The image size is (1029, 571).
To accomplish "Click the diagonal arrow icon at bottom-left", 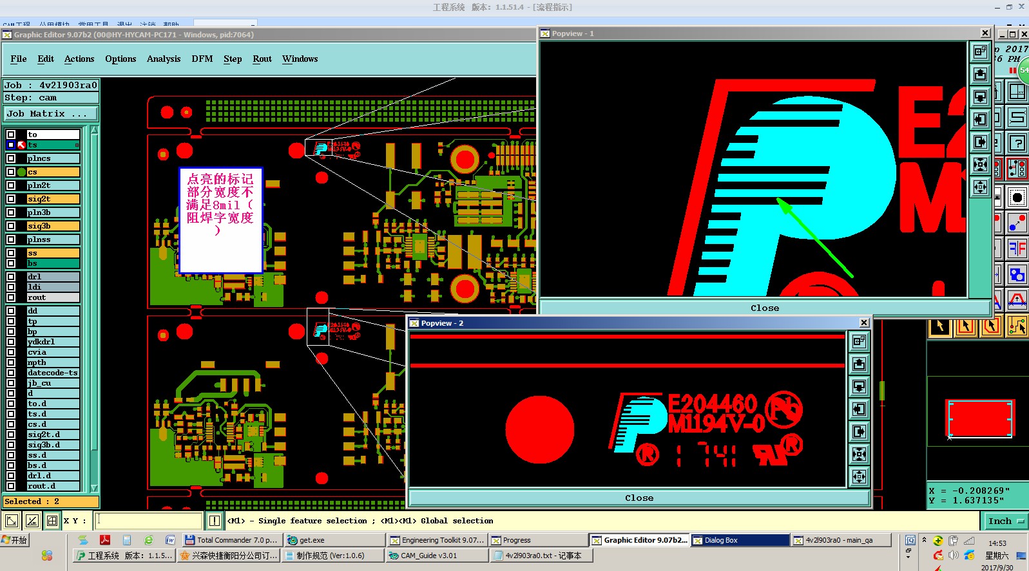I will click(x=12, y=521).
